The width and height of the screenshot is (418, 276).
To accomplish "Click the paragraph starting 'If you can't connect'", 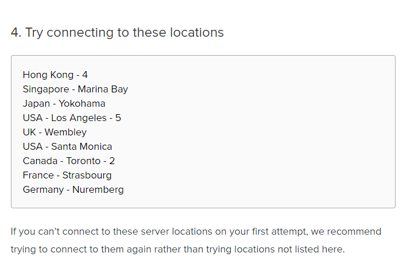I will (x=196, y=240).
